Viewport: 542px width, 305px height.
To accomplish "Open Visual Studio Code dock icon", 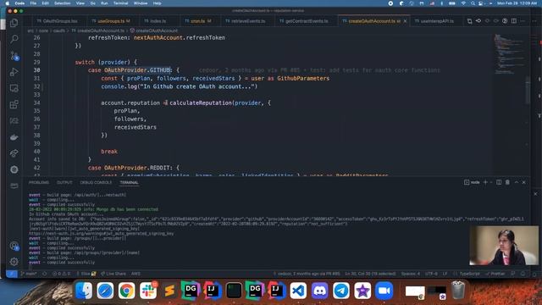I will tap(298, 291).
